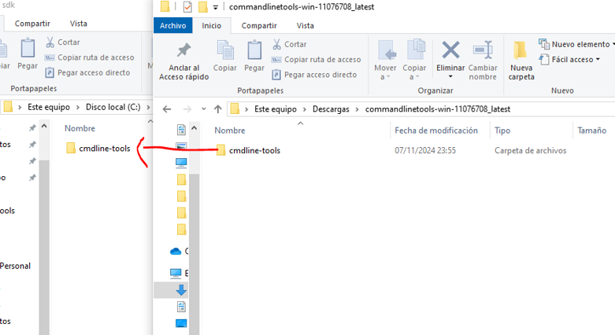Switch to 'Vista' tab in right window

pos(305,25)
